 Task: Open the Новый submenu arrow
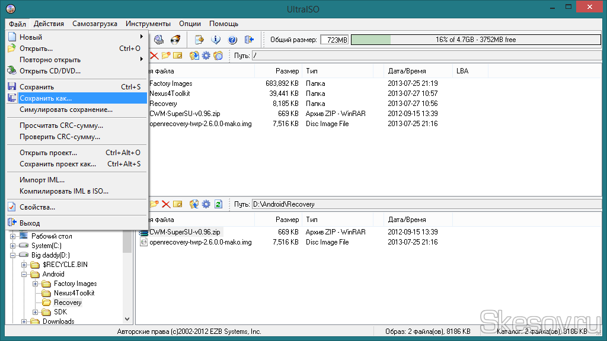pyautogui.click(x=142, y=37)
